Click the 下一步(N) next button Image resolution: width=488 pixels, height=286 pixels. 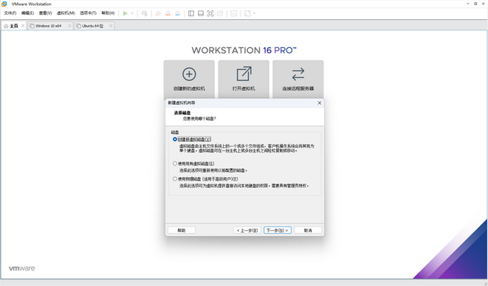[278, 231]
